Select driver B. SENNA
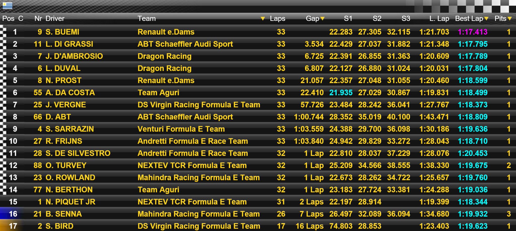Screen dimensions: 516x231 [63, 214]
